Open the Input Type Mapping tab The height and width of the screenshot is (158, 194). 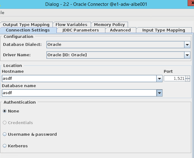(164, 30)
